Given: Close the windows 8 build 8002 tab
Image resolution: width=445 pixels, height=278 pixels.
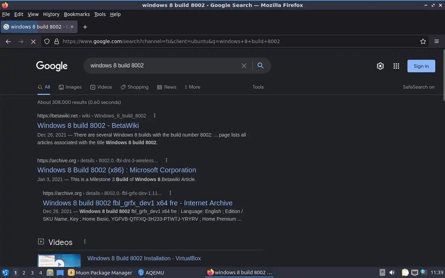Looking at the screenshot, I should [x=72, y=27].
